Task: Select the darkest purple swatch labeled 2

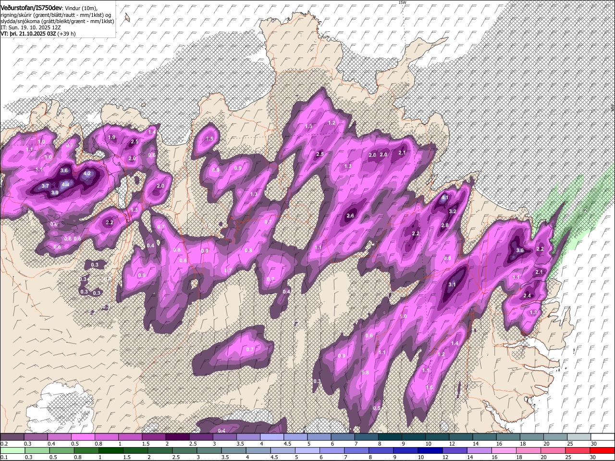Action: (x=177, y=436)
